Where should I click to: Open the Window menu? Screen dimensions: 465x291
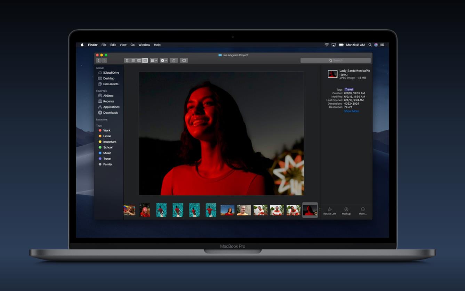(x=144, y=45)
